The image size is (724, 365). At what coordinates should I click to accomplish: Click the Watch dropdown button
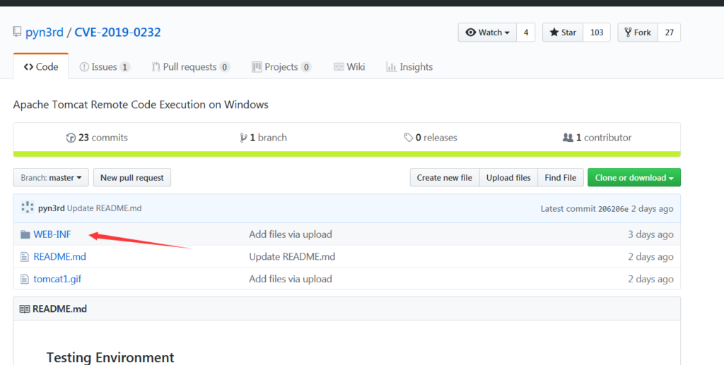pos(487,32)
